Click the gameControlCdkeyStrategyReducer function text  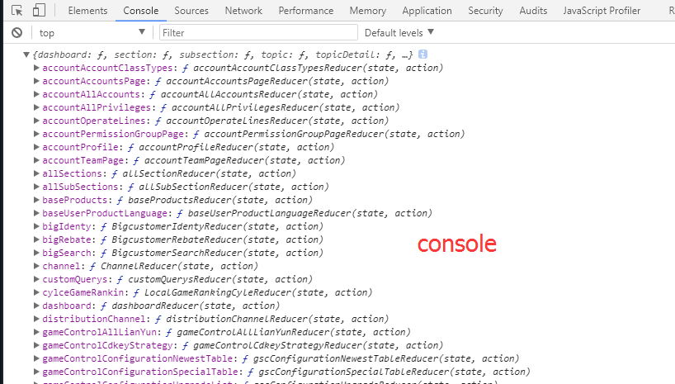pos(318,346)
